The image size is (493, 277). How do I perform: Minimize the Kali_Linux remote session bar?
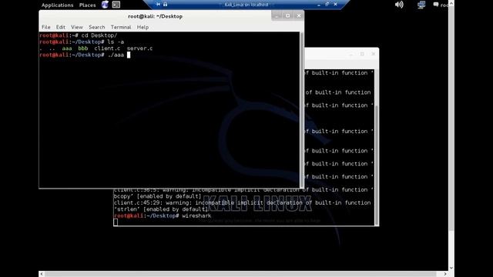click(x=319, y=5)
